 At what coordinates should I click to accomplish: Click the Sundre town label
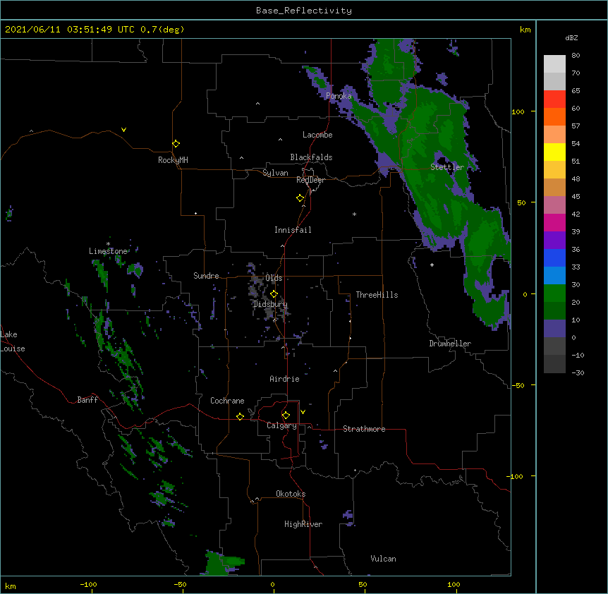(206, 276)
